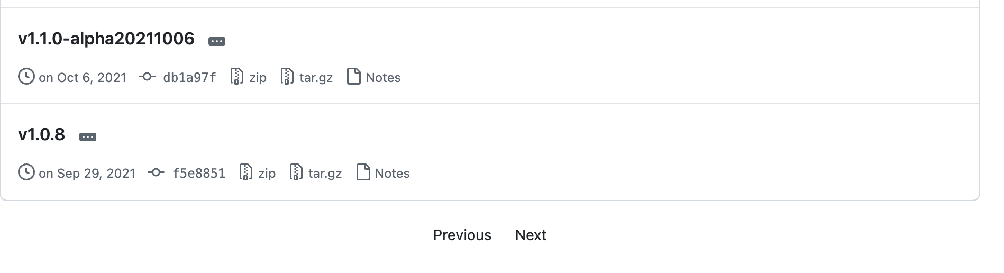Click tar.gz archive icon for v1.0.8
1004x273 pixels.
[x=296, y=172]
